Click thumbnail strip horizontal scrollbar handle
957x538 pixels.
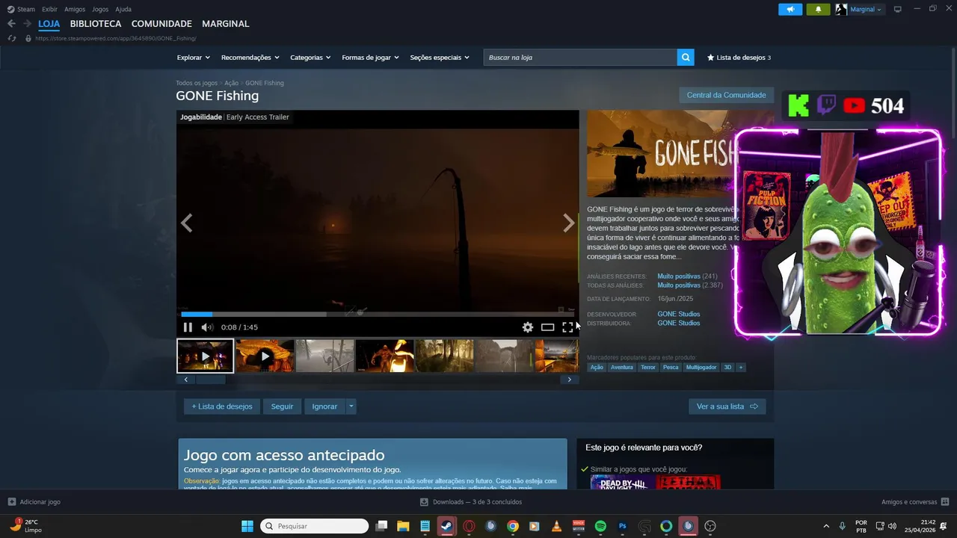[x=210, y=380]
